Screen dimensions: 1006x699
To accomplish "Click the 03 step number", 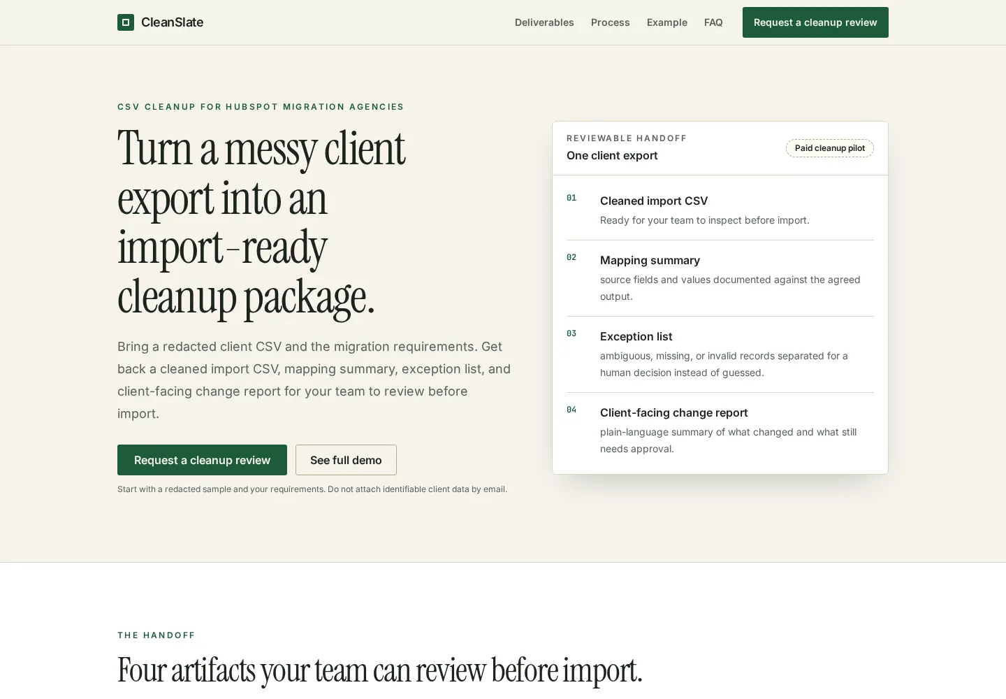I will click(x=571, y=333).
